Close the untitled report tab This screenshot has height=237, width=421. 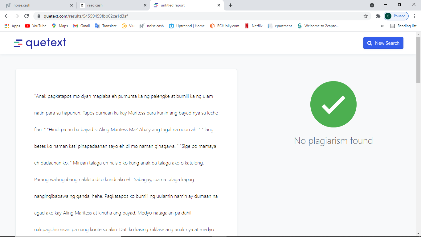click(x=219, y=5)
